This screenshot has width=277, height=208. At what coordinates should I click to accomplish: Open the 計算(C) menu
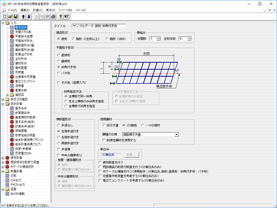pos(38,10)
